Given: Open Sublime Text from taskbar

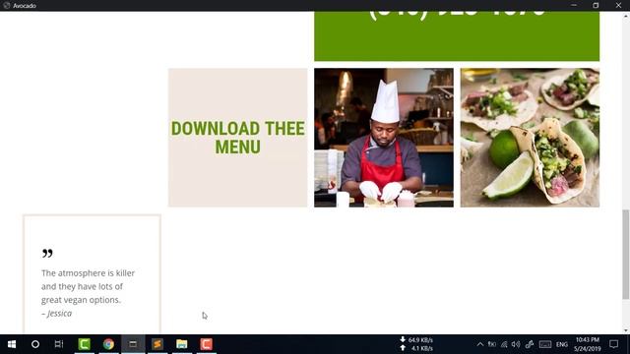Looking at the screenshot, I should (x=157, y=344).
